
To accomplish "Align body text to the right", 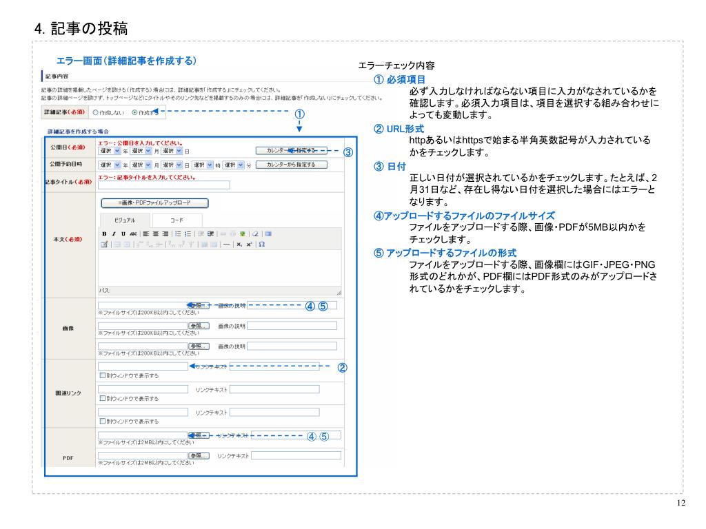I will 165,234.
